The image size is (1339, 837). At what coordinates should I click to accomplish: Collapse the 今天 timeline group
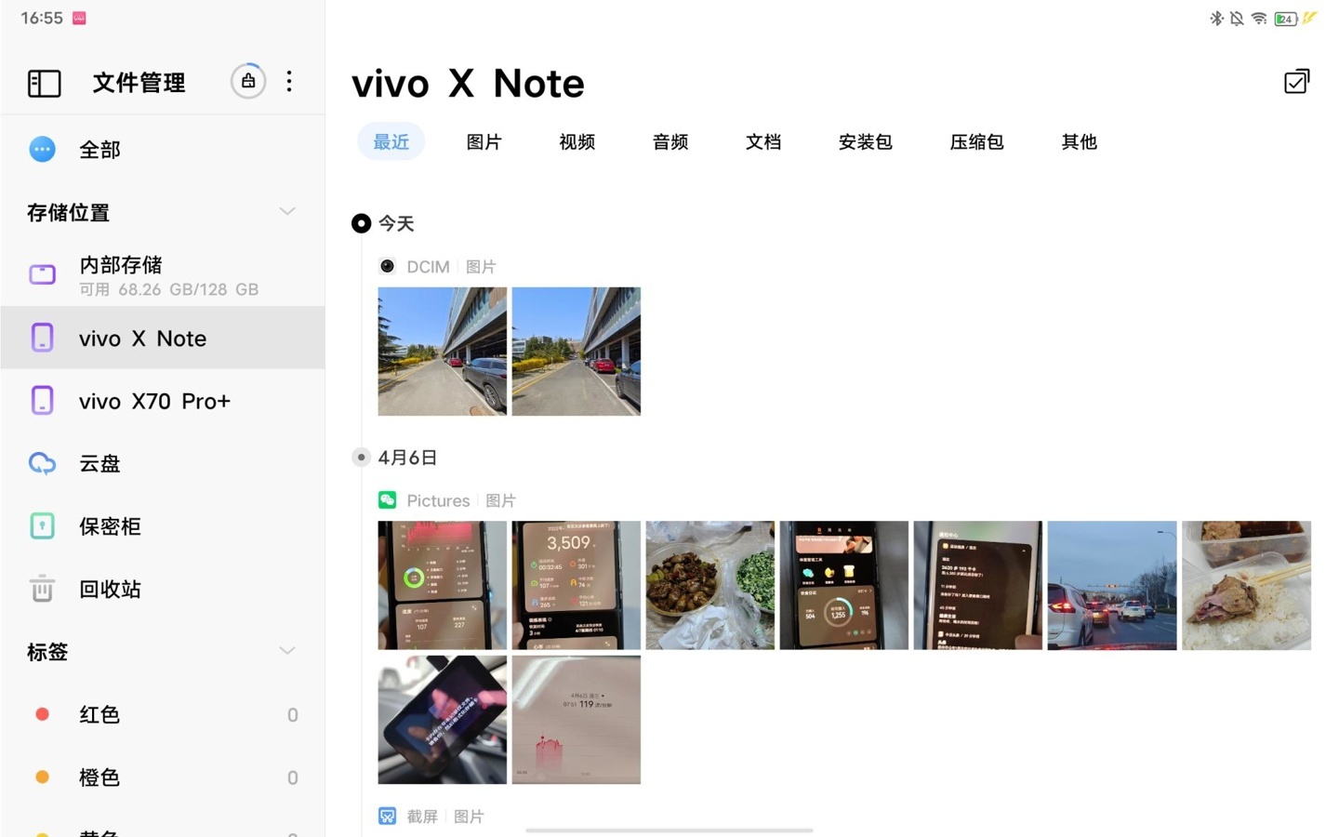(361, 223)
